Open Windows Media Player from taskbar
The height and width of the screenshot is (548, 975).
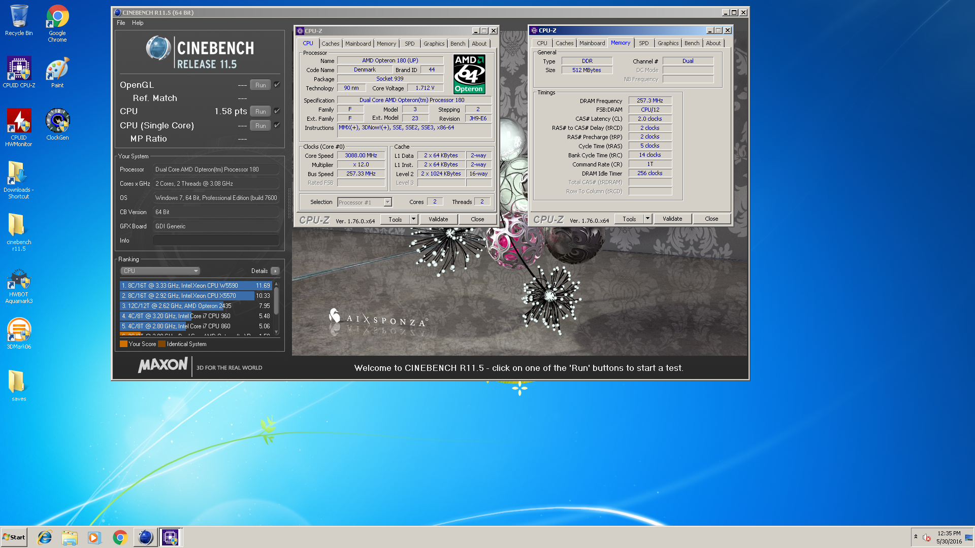tap(94, 537)
